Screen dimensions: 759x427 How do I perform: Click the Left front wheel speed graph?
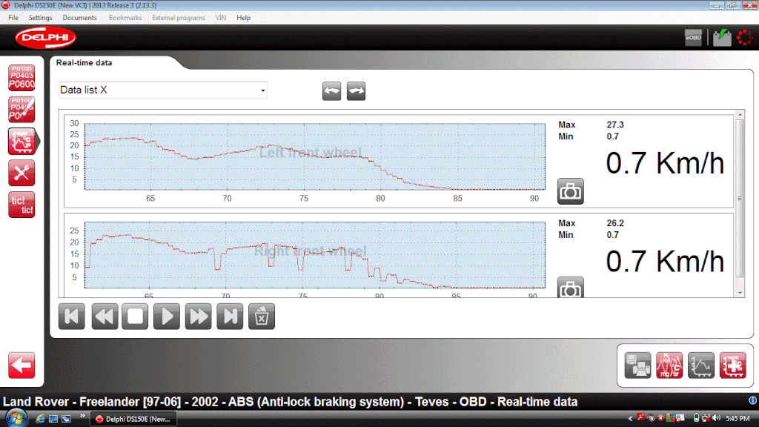[314, 156]
